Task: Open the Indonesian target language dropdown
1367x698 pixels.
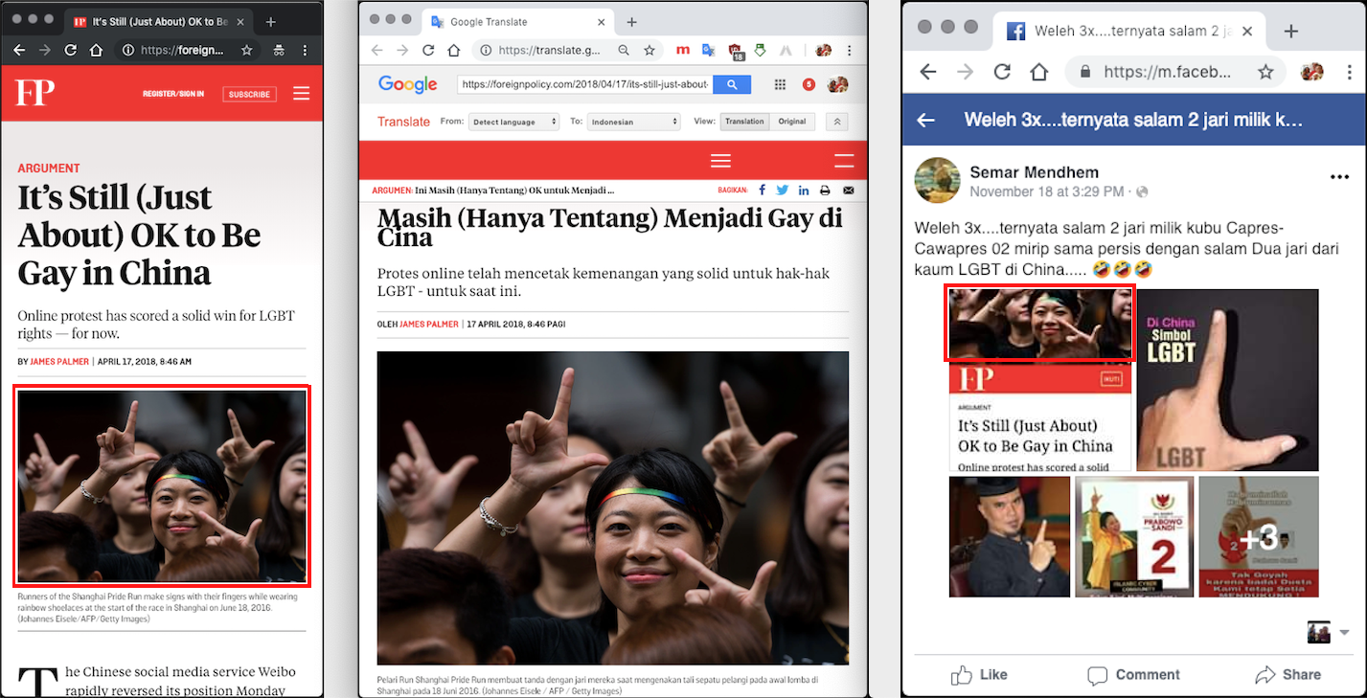Action: click(634, 122)
